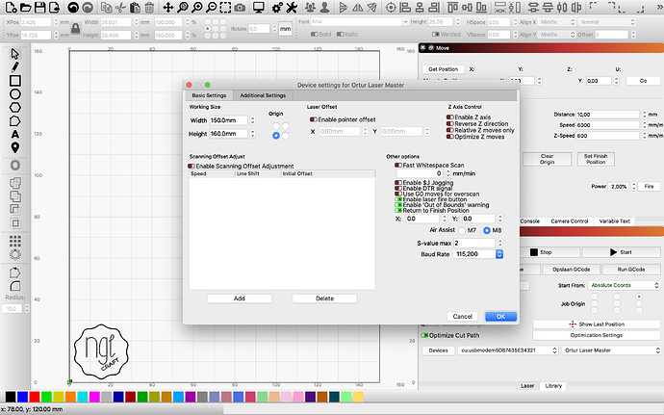Open the Camera Control tab
This screenshot has width=664, height=415.
click(x=569, y=221)
